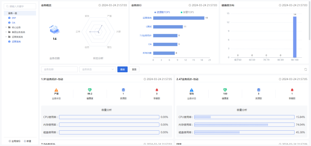This screenshot has width=311, height=146.
Task: Click CPU使用率 progress bar in 1.91业务拓扑 card
Action: point(109,117)
